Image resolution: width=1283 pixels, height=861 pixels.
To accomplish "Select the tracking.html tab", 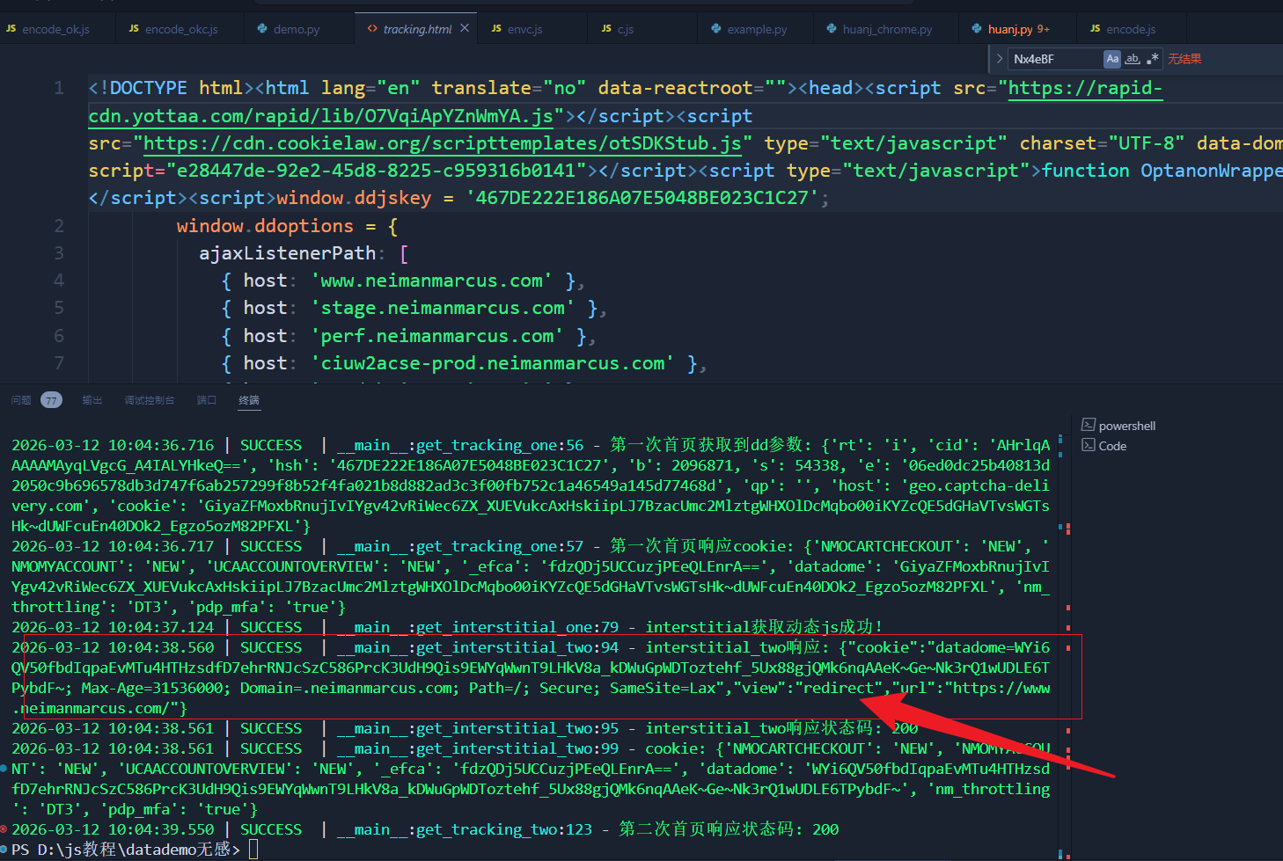I will click(x=417, y=29).
